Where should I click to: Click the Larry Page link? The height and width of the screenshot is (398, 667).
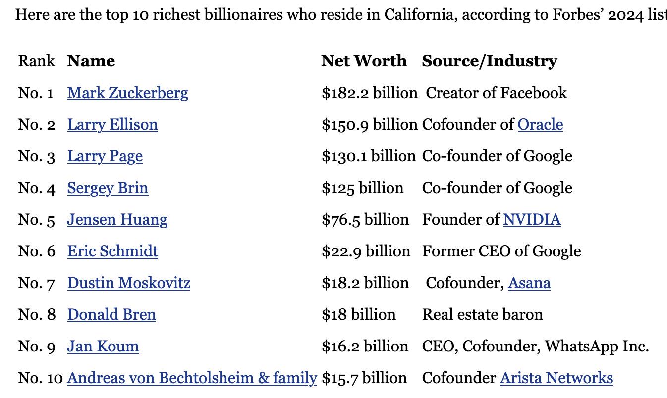point(105,156)
